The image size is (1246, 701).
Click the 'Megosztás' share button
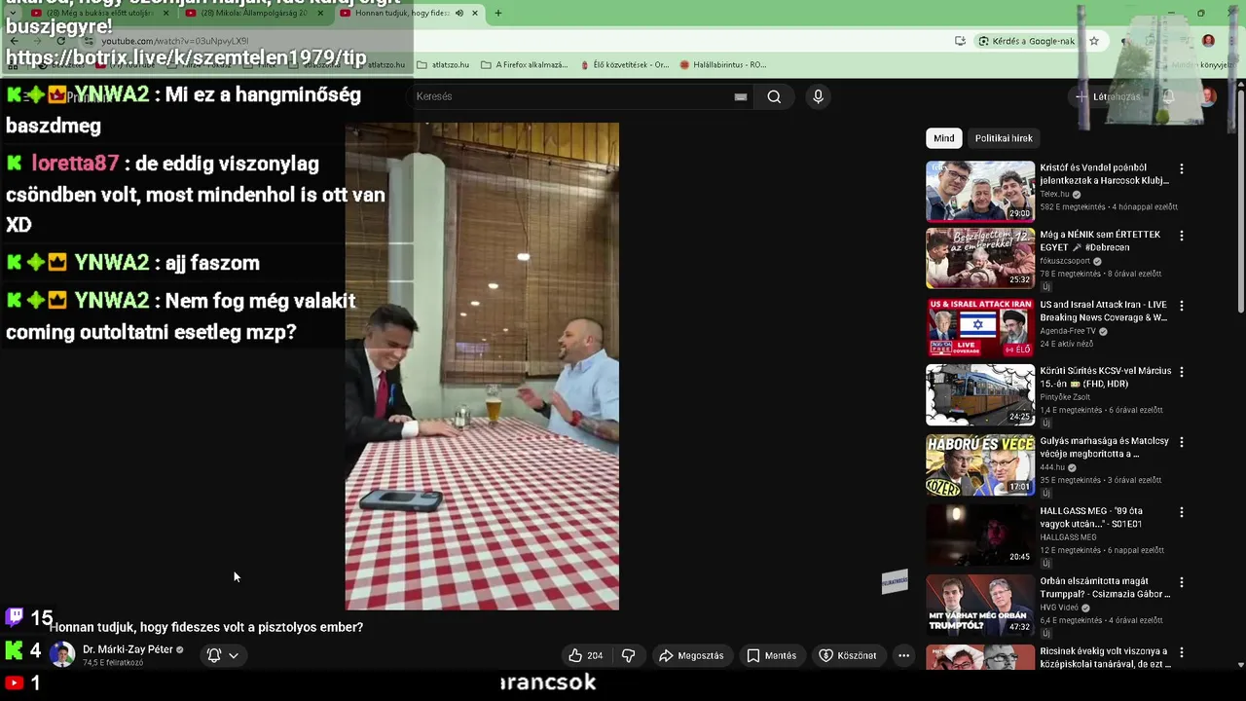(691, 655)
